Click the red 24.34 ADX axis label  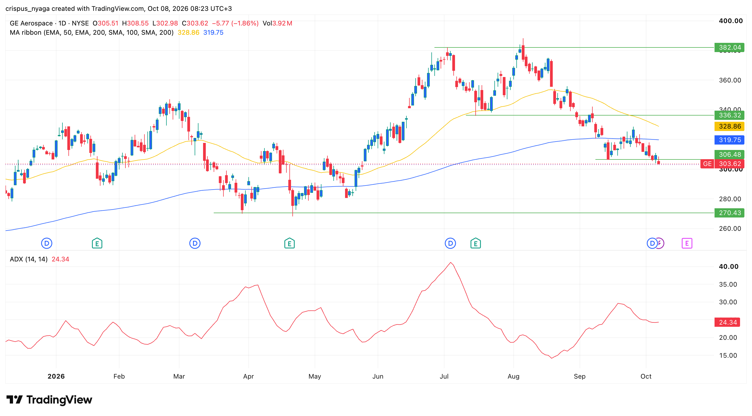click(x=727, y=322)
